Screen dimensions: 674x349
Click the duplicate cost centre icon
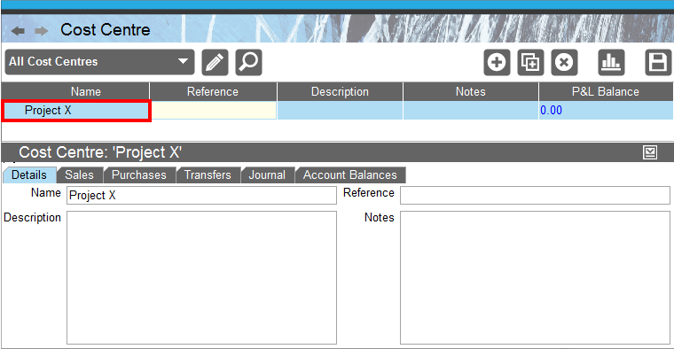pyautogui.click(x=530, y=62)
